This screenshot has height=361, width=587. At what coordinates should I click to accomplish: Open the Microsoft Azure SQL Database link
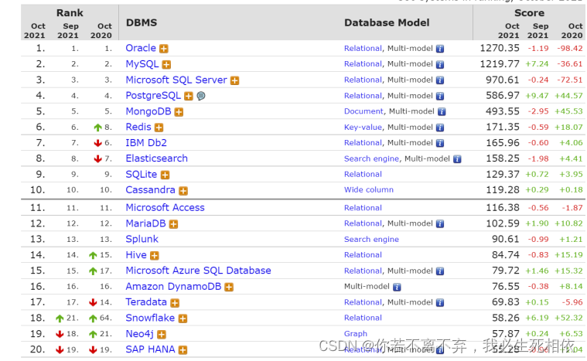(x=199, y=271)
